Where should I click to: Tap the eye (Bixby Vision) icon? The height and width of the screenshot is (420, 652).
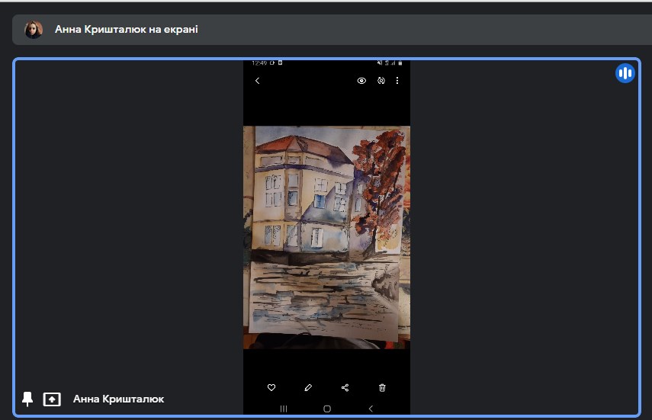coord(361,81)
